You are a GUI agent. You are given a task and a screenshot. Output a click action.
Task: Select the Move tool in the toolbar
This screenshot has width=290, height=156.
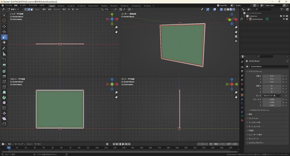[4, 26]
